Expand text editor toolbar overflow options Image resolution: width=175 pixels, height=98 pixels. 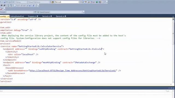[x=38, y=6]
